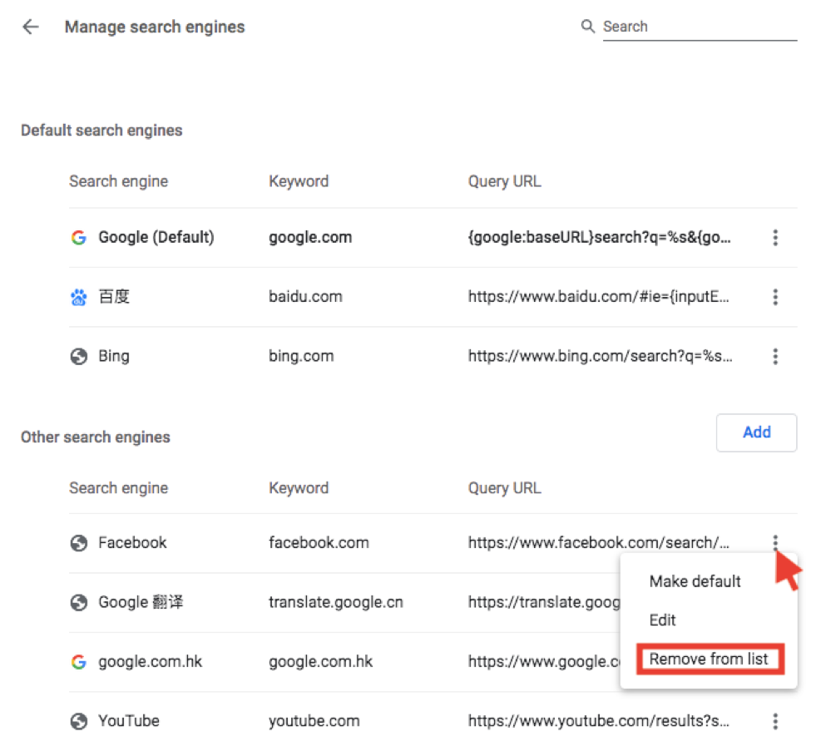Focus the Search settings input field
The height and width of the screenshot is (746, 816).
(x=699, y=27)
